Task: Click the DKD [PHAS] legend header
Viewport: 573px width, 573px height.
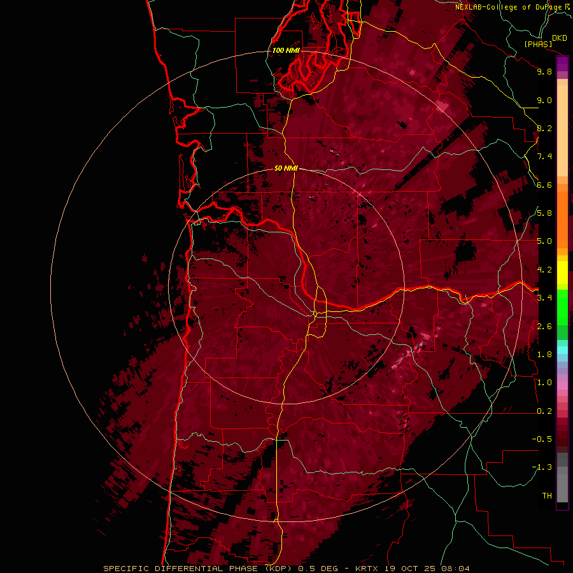Action: [546, 41]
